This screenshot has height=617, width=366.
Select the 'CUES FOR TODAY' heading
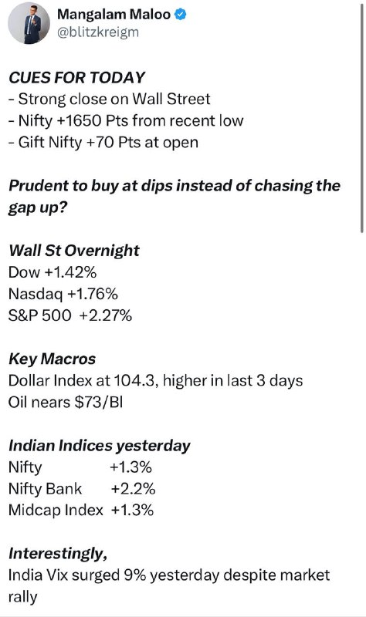tap(76, 78)
